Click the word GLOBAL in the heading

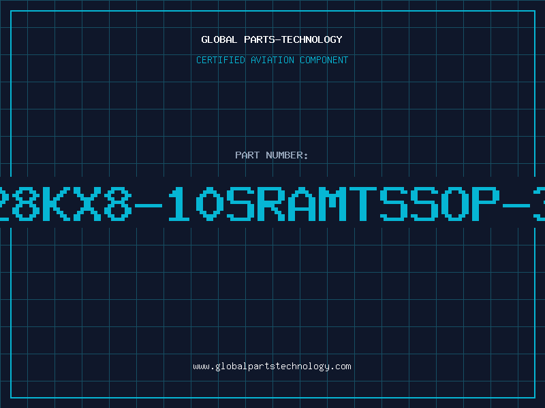pos(219,39)
